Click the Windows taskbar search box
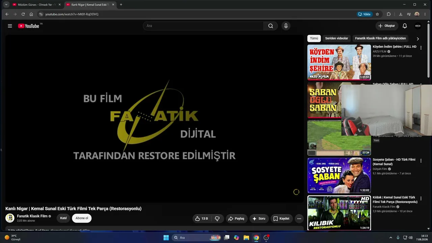432x243 pixels. click(197, 238)
